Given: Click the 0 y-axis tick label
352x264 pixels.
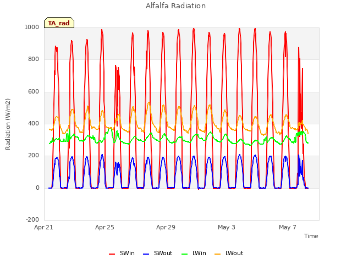Looking at the screenshot, I should [x=37, y=188].
